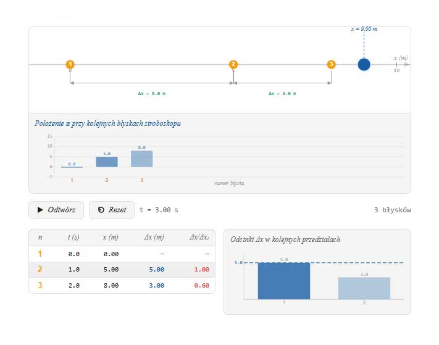Select orange strobe marker 2
The image size is (439, 345).
point(233,64)
